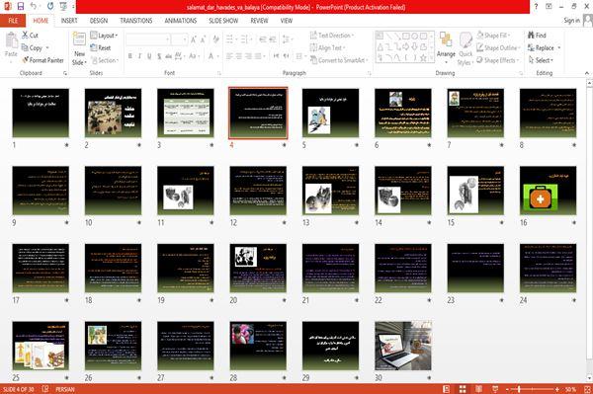
Task: Expand the Layout dropdown
Action: (x=104, y=36)
